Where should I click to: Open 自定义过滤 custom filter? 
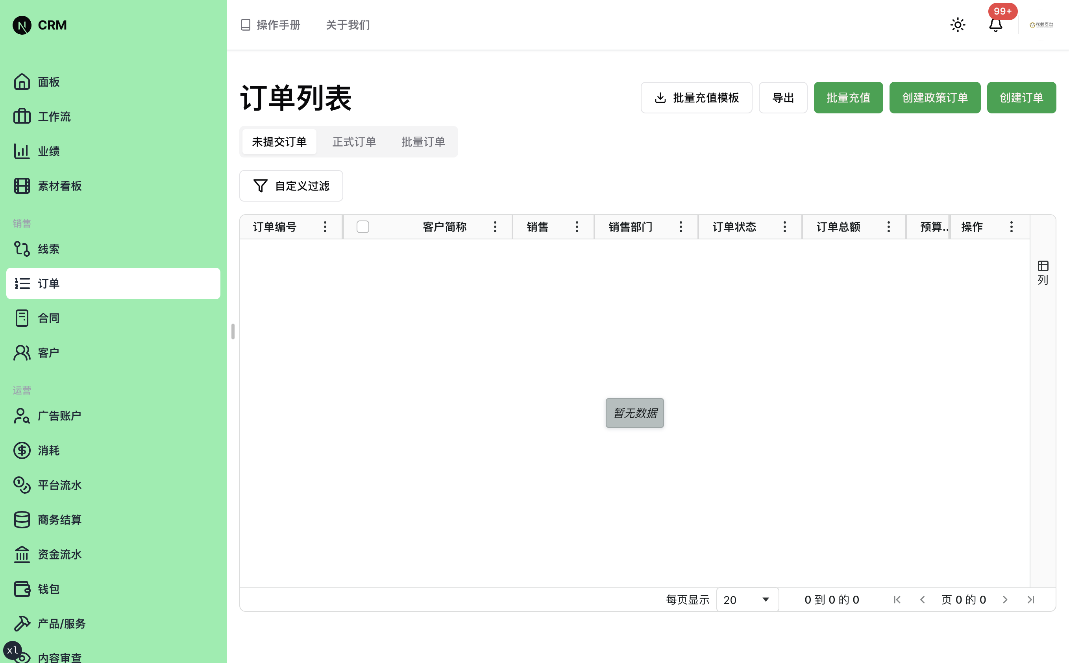tap(291, 185)
